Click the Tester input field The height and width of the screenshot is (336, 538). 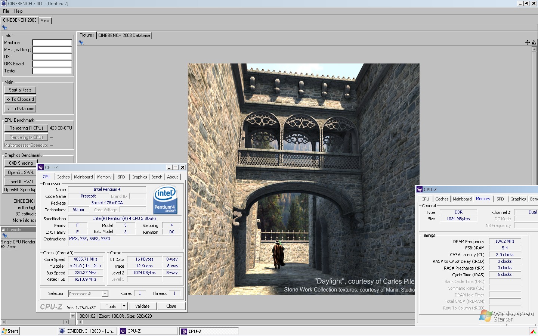(x=52, y=71)
